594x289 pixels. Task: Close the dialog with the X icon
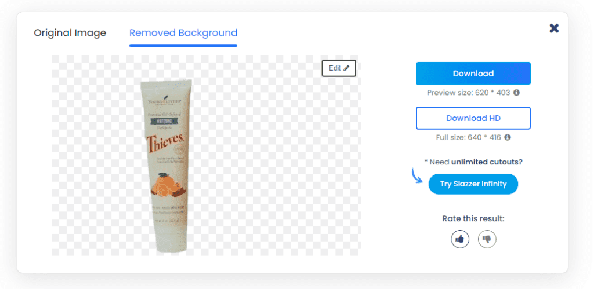pos(554,28)
